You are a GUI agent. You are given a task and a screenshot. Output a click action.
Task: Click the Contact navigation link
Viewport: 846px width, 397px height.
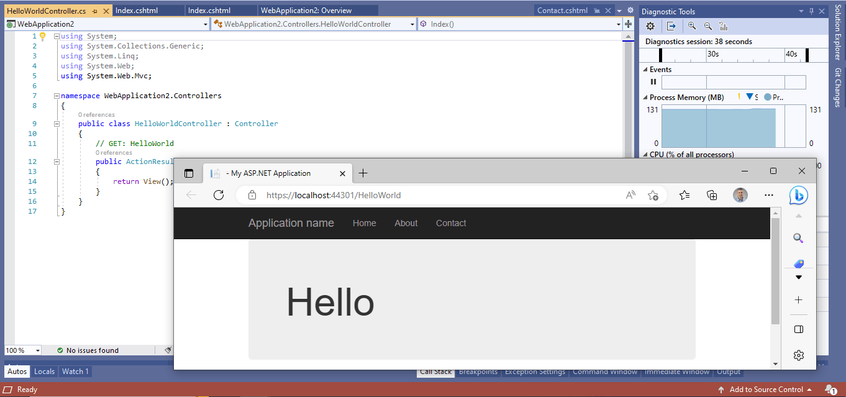tap(451, 223)
